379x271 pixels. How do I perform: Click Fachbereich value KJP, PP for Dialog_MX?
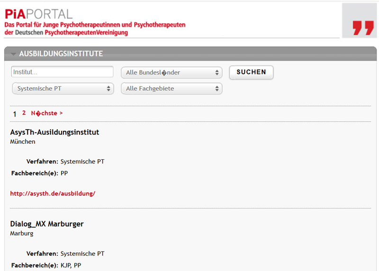(x=71, y=265)
